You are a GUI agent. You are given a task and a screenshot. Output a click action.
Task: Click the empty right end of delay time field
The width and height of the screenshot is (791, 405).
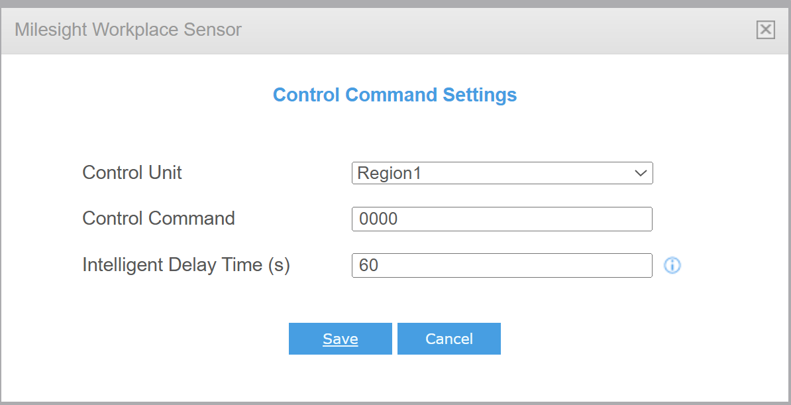coord(616,265)
